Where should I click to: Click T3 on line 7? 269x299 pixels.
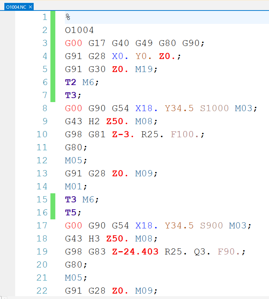[71, 95]
